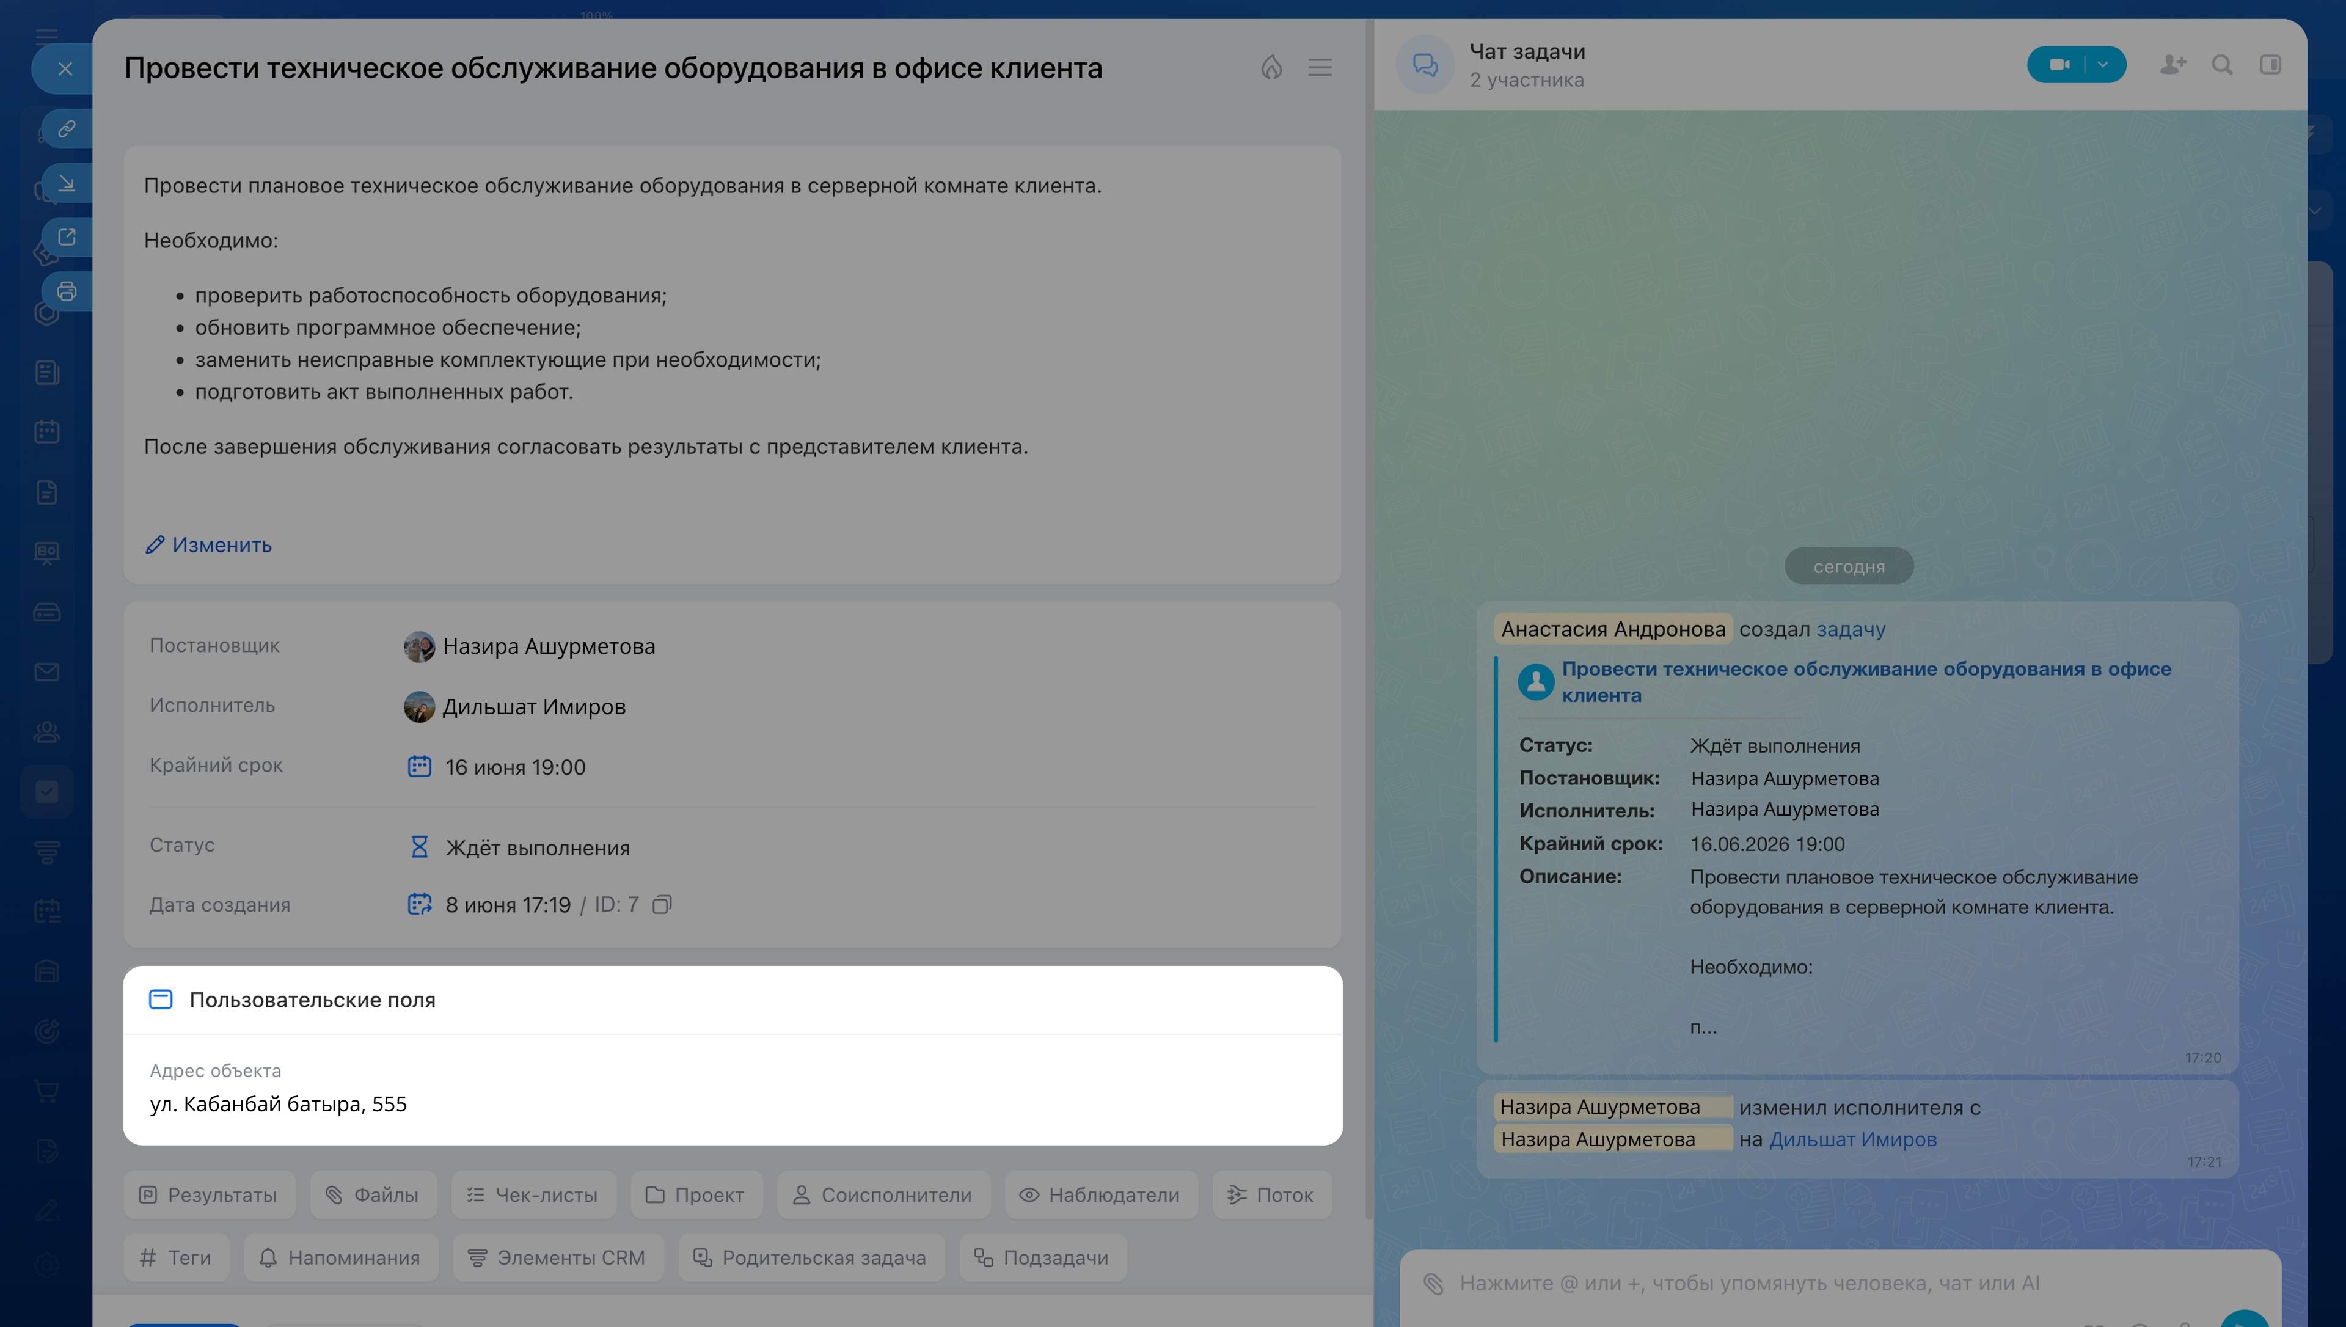Add a participant to the task chat

point(2173,65)
